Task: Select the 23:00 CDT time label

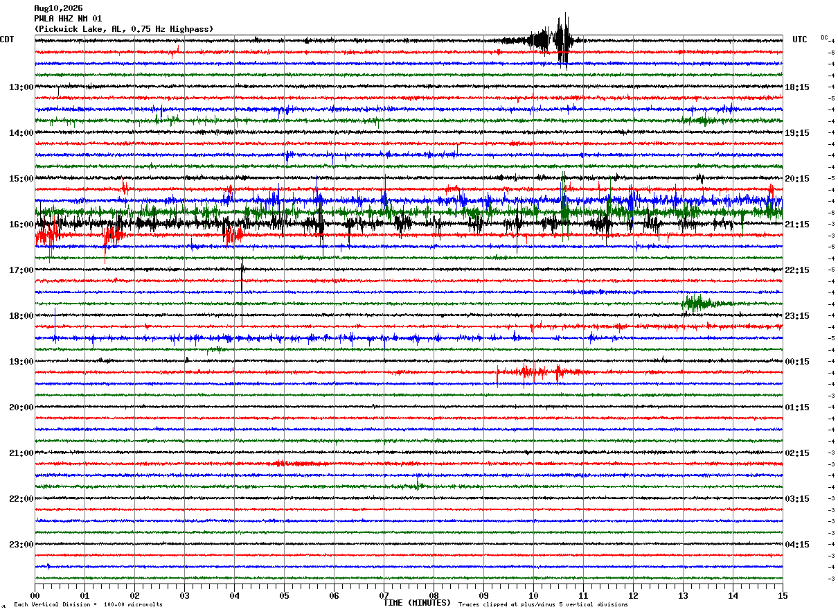Action: click(x=21, y=545)
